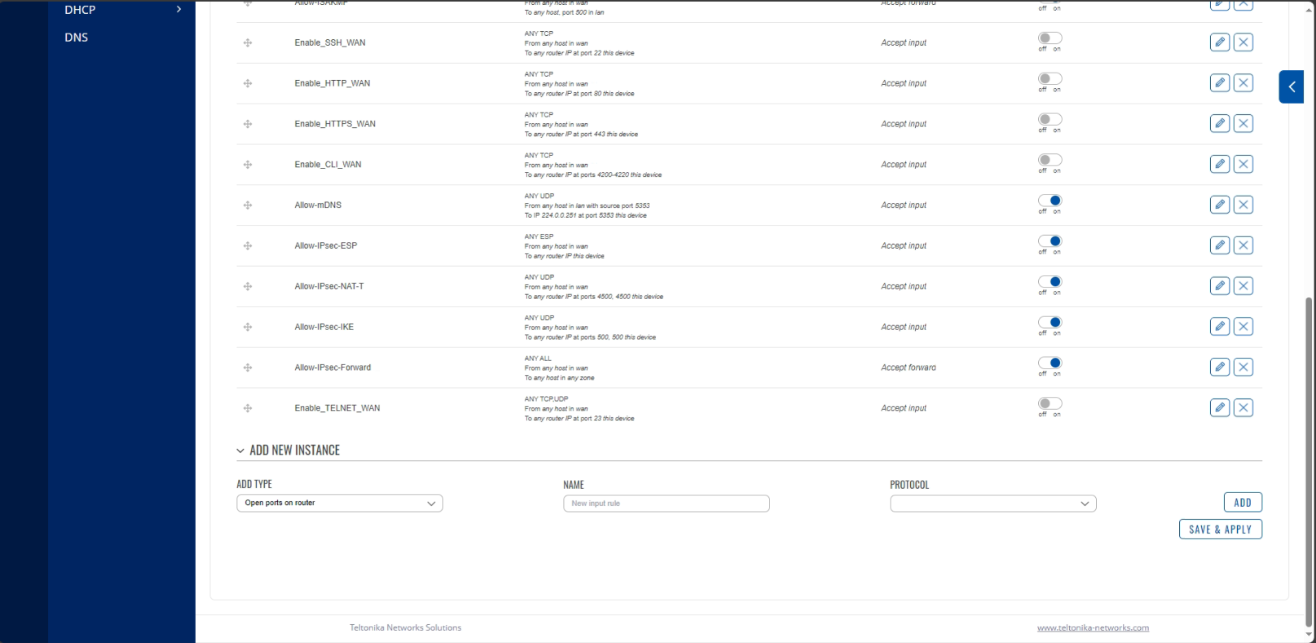
Task: Delete the Allow-IPsec-Forward rule
Action: 1243,368
